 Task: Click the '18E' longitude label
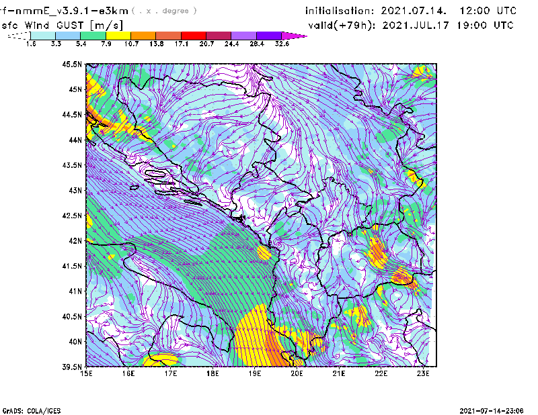point(213,373)
